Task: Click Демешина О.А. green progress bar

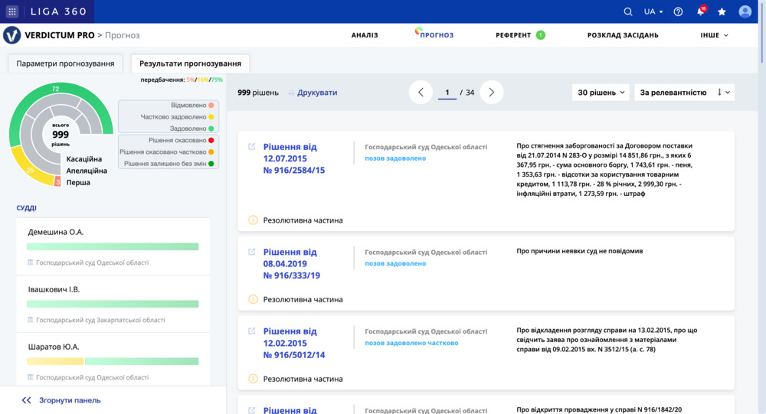Action: [x=113, y=246]
